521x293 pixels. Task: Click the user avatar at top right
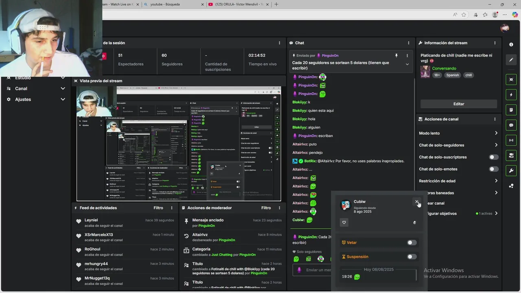(505, 28)
